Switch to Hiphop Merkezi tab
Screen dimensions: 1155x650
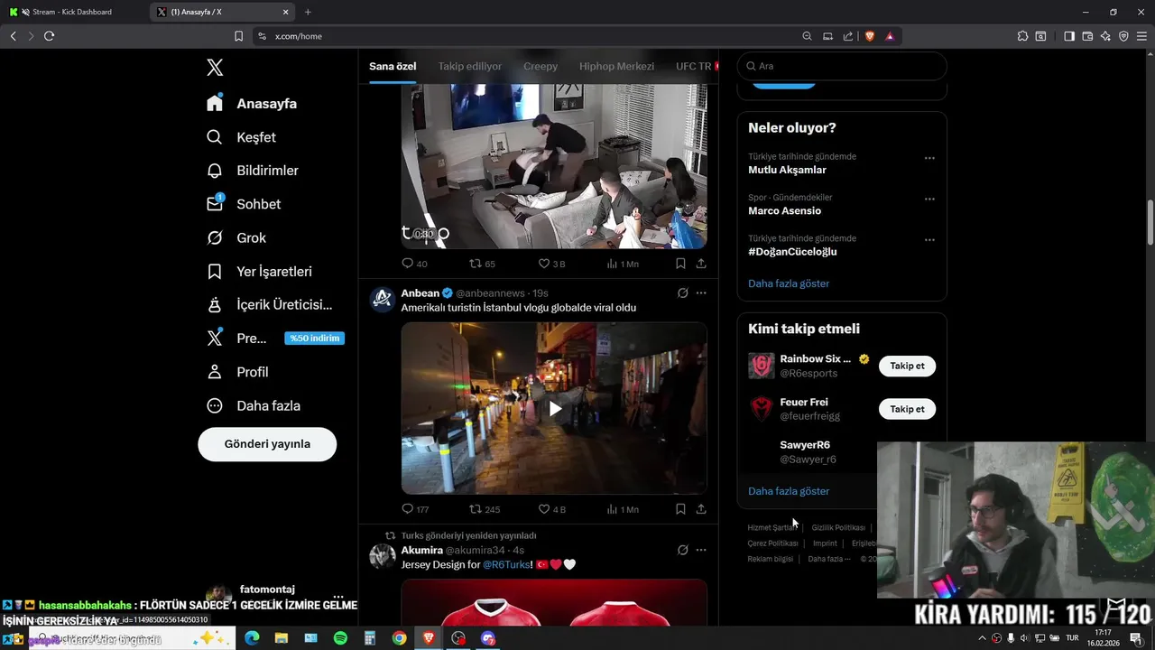[x=616, y=66]
